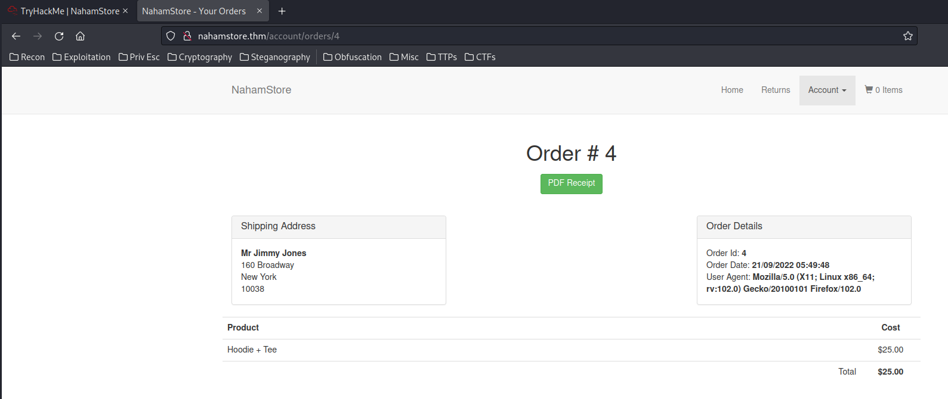This screenshot has height=399, width=948.
Task: Click the $25.00 cost for Hoodie + Tee
Action: [x=891, y=350]
